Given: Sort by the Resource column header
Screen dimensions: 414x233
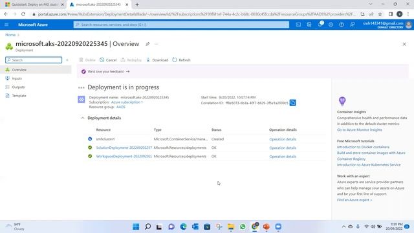Looking at the screenshot, I should (x=103, y=129).
